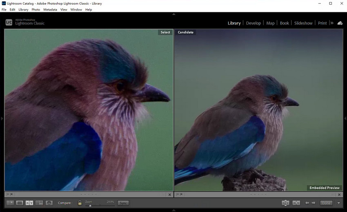Click the Lrc identity plate logo
Screen dimensions: 347x212
[x=9, y=22]
